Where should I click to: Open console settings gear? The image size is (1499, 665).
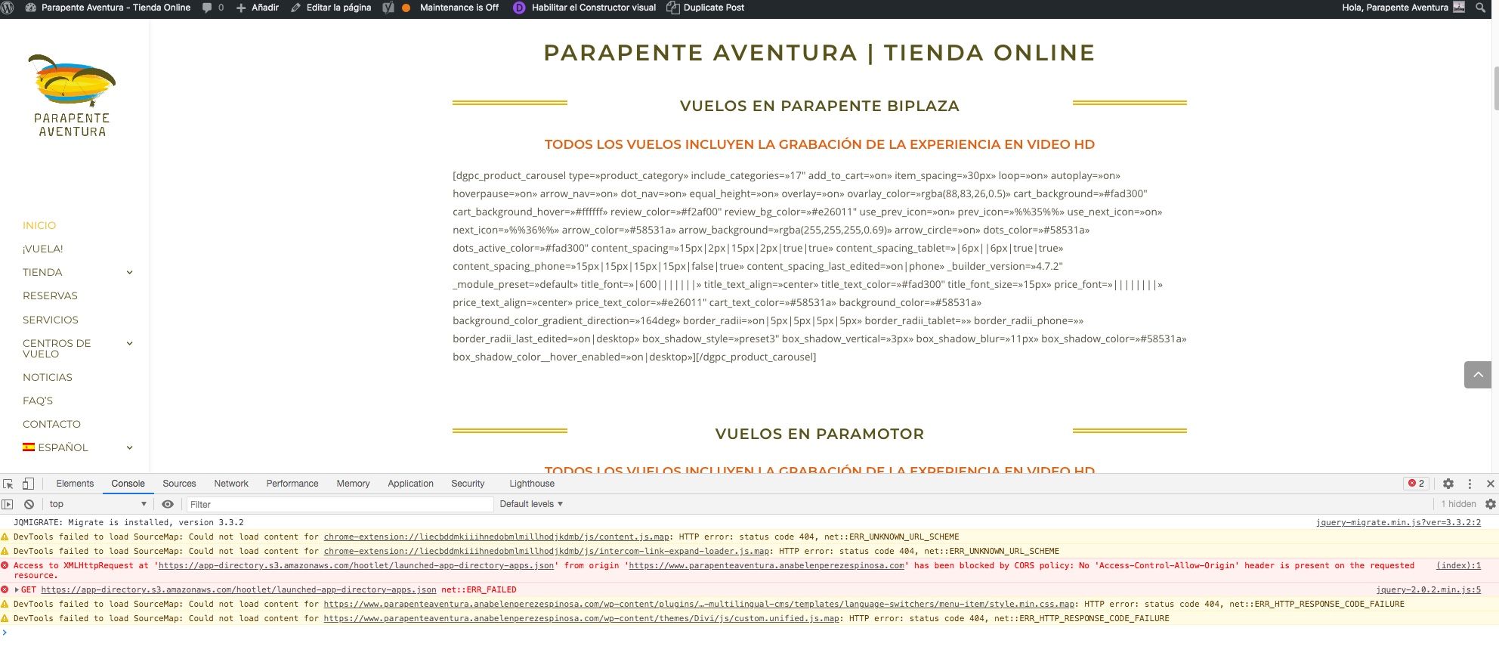point(1491,504)
